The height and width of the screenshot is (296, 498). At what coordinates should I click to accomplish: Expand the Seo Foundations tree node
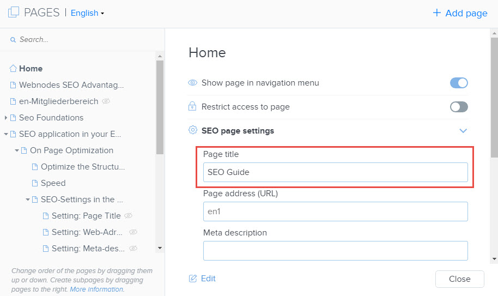5,118
